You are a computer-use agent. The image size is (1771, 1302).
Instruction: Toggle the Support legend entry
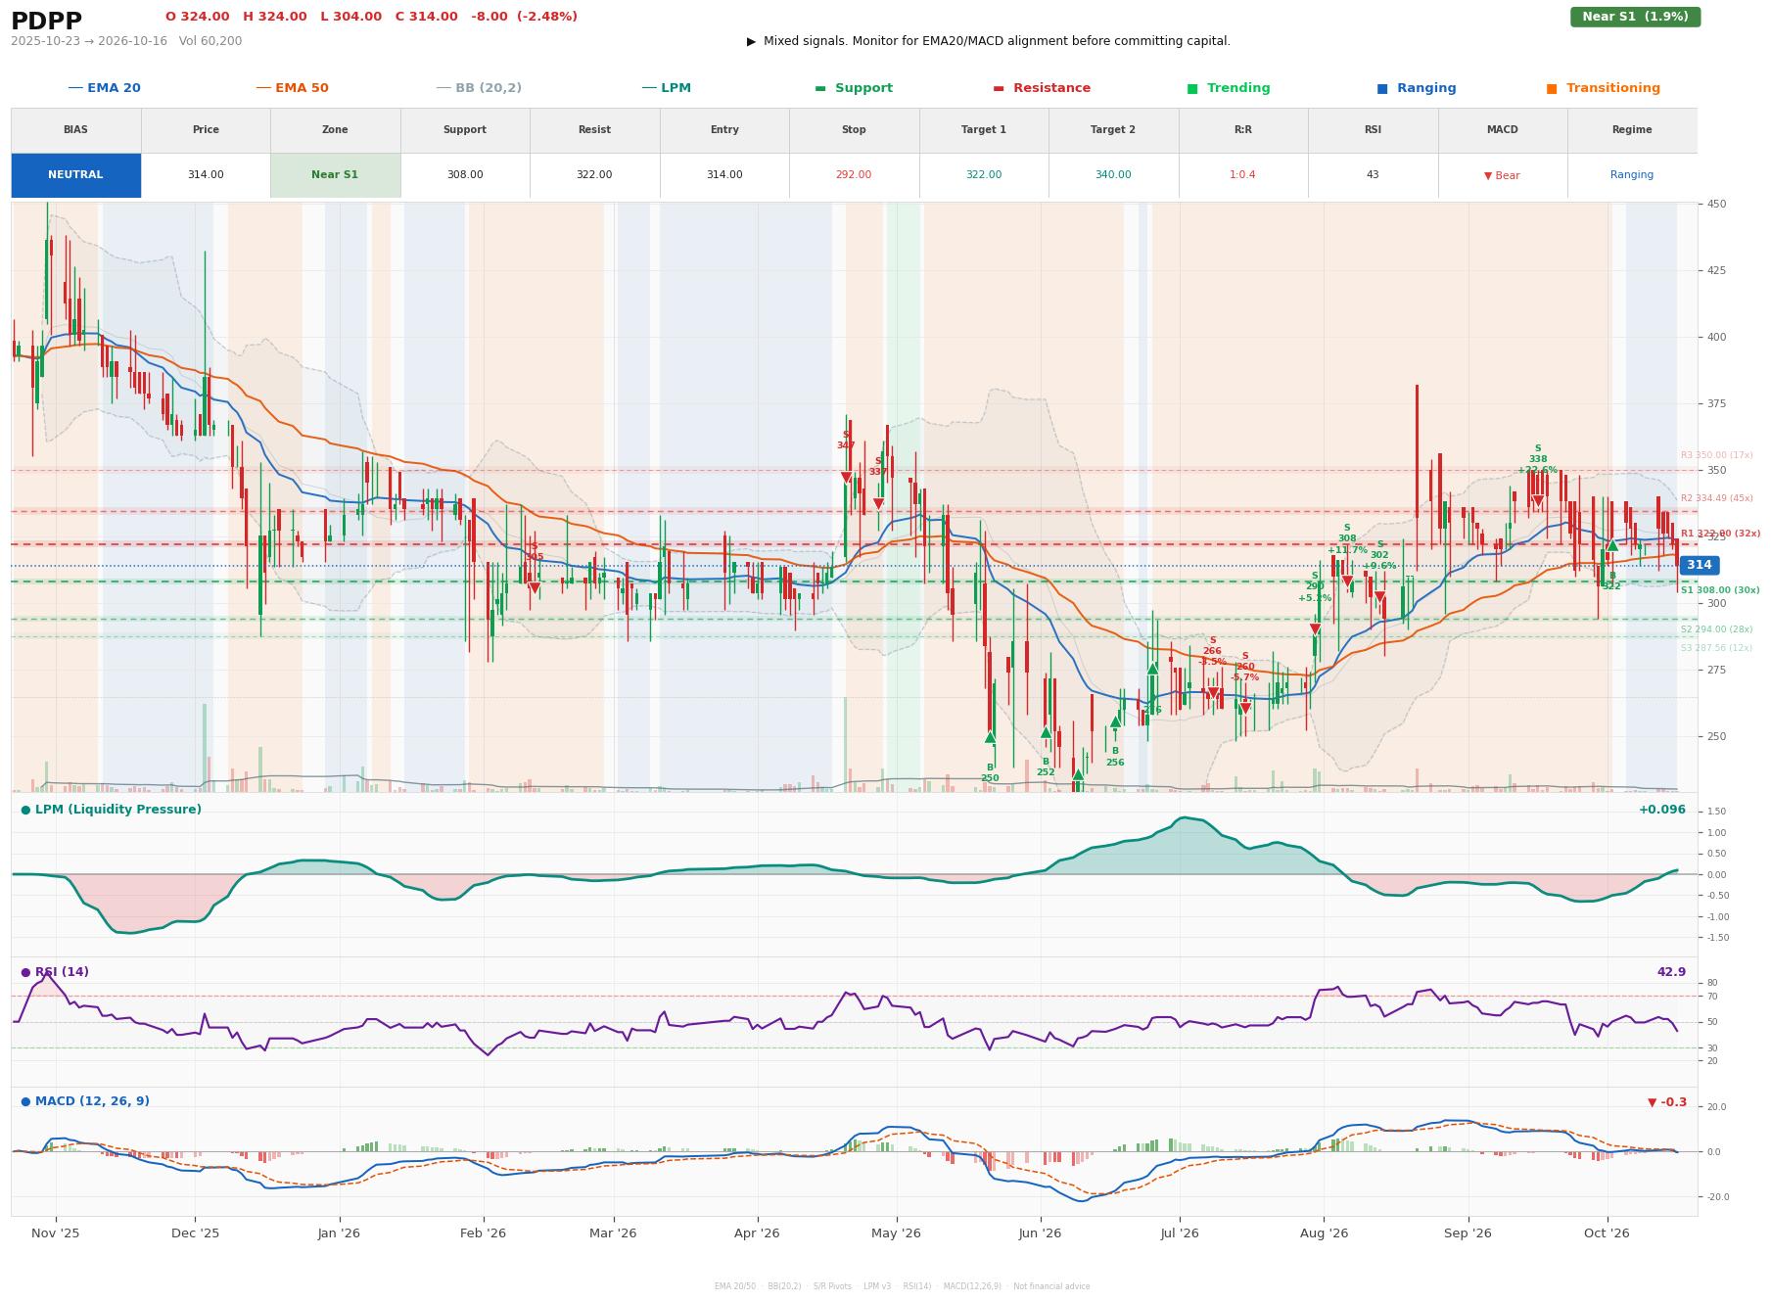pyautogui.click(x=854, y=88)
